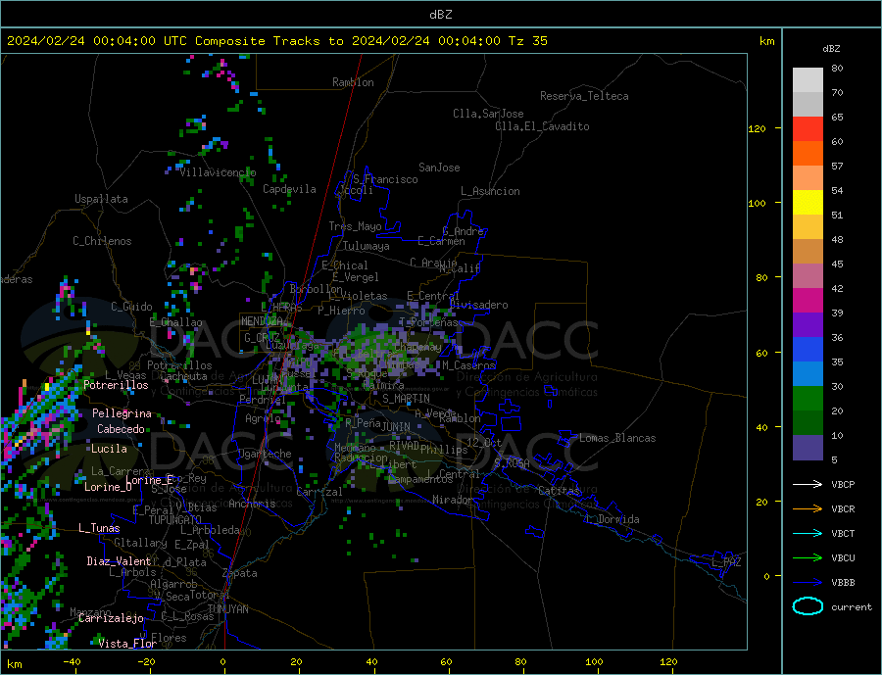Click the Lomas_Blancas label
882x675 pixels.
pyautogui.click(x=617, y=438)
